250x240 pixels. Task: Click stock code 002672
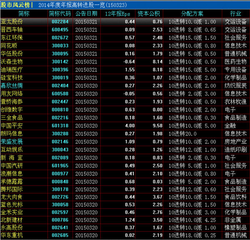pos(60,38)
